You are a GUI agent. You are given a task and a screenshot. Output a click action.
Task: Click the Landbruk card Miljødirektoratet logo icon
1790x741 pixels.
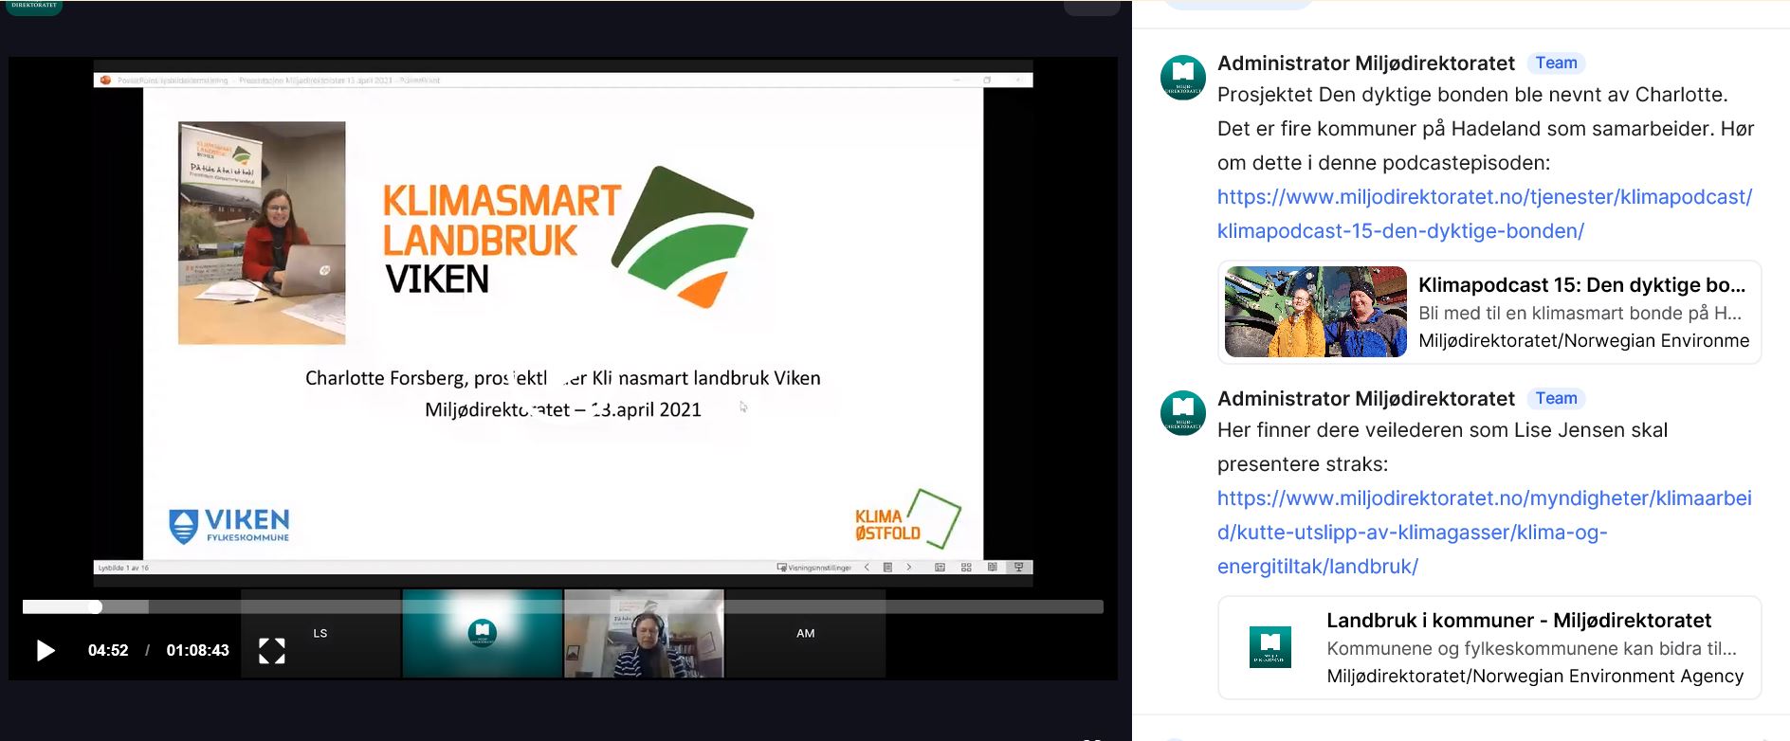[x=1269, y=647]
